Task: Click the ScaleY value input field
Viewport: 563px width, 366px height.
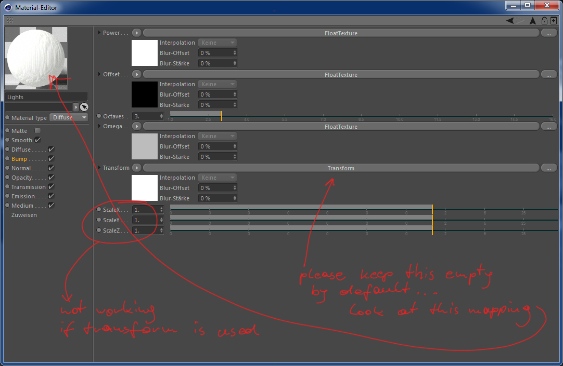Action: (148, 220)
